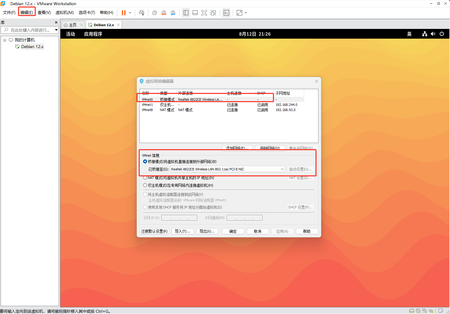Open the library search filter dropdown
Image resolution: width=450 pixels, height=314 pixels.
click(56, 30)
